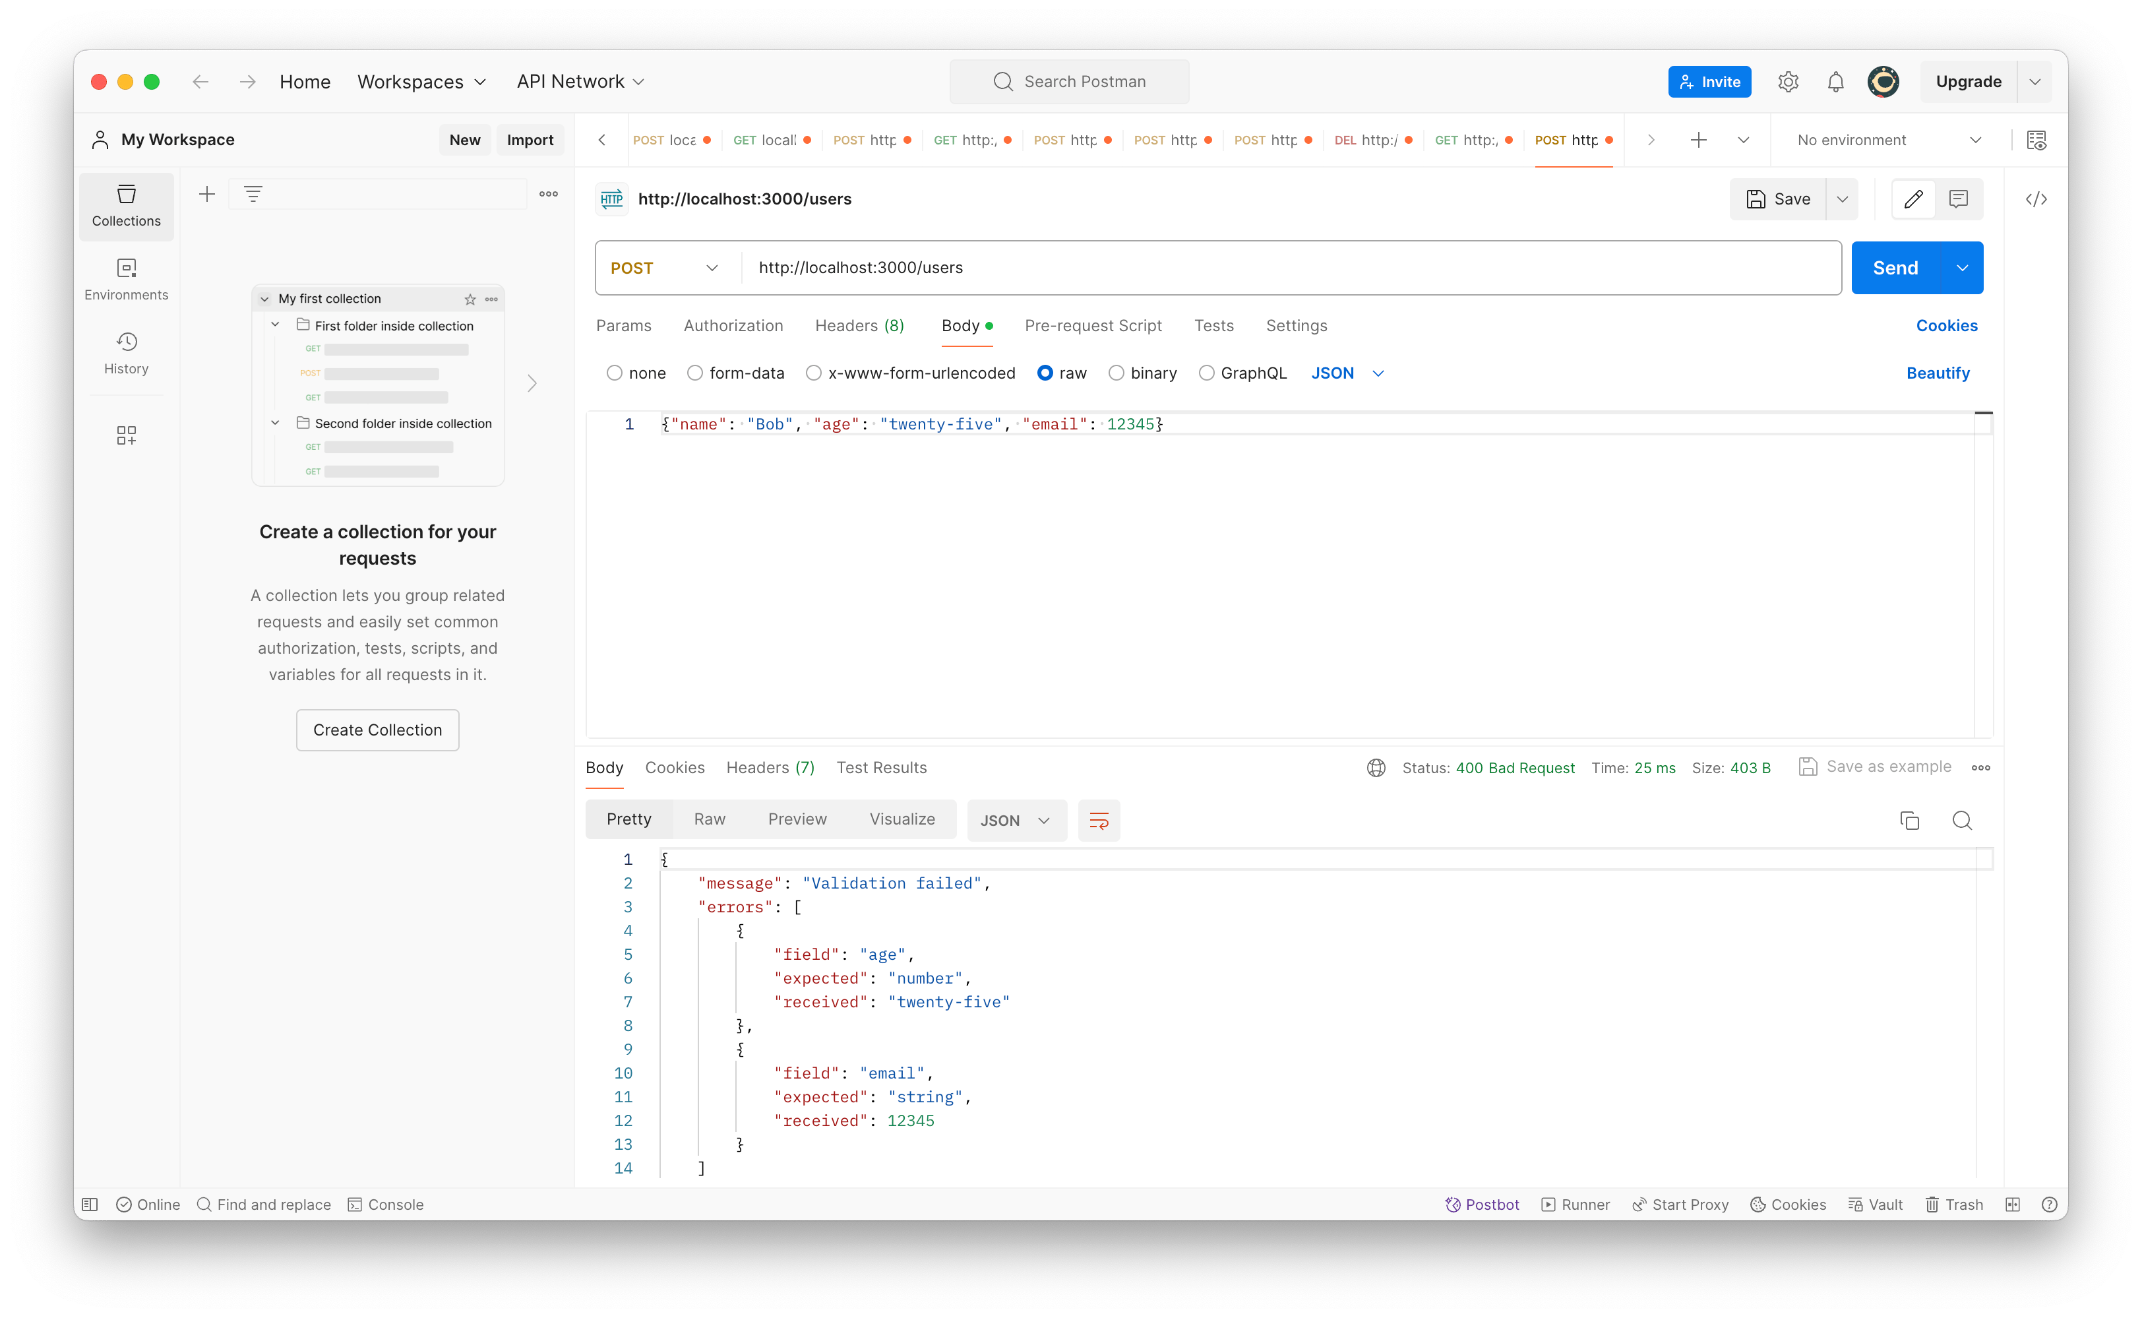Viewport: 2142px width, 1318px height.
Task: Open the History sidebar panel
Action: [x=127, y=353]
